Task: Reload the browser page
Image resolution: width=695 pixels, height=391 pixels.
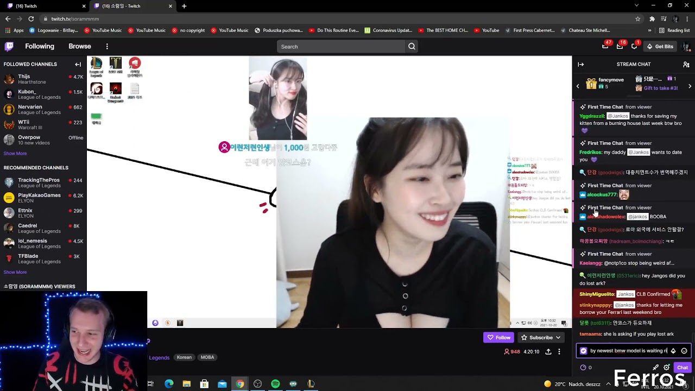Action: tap(31, 18)
